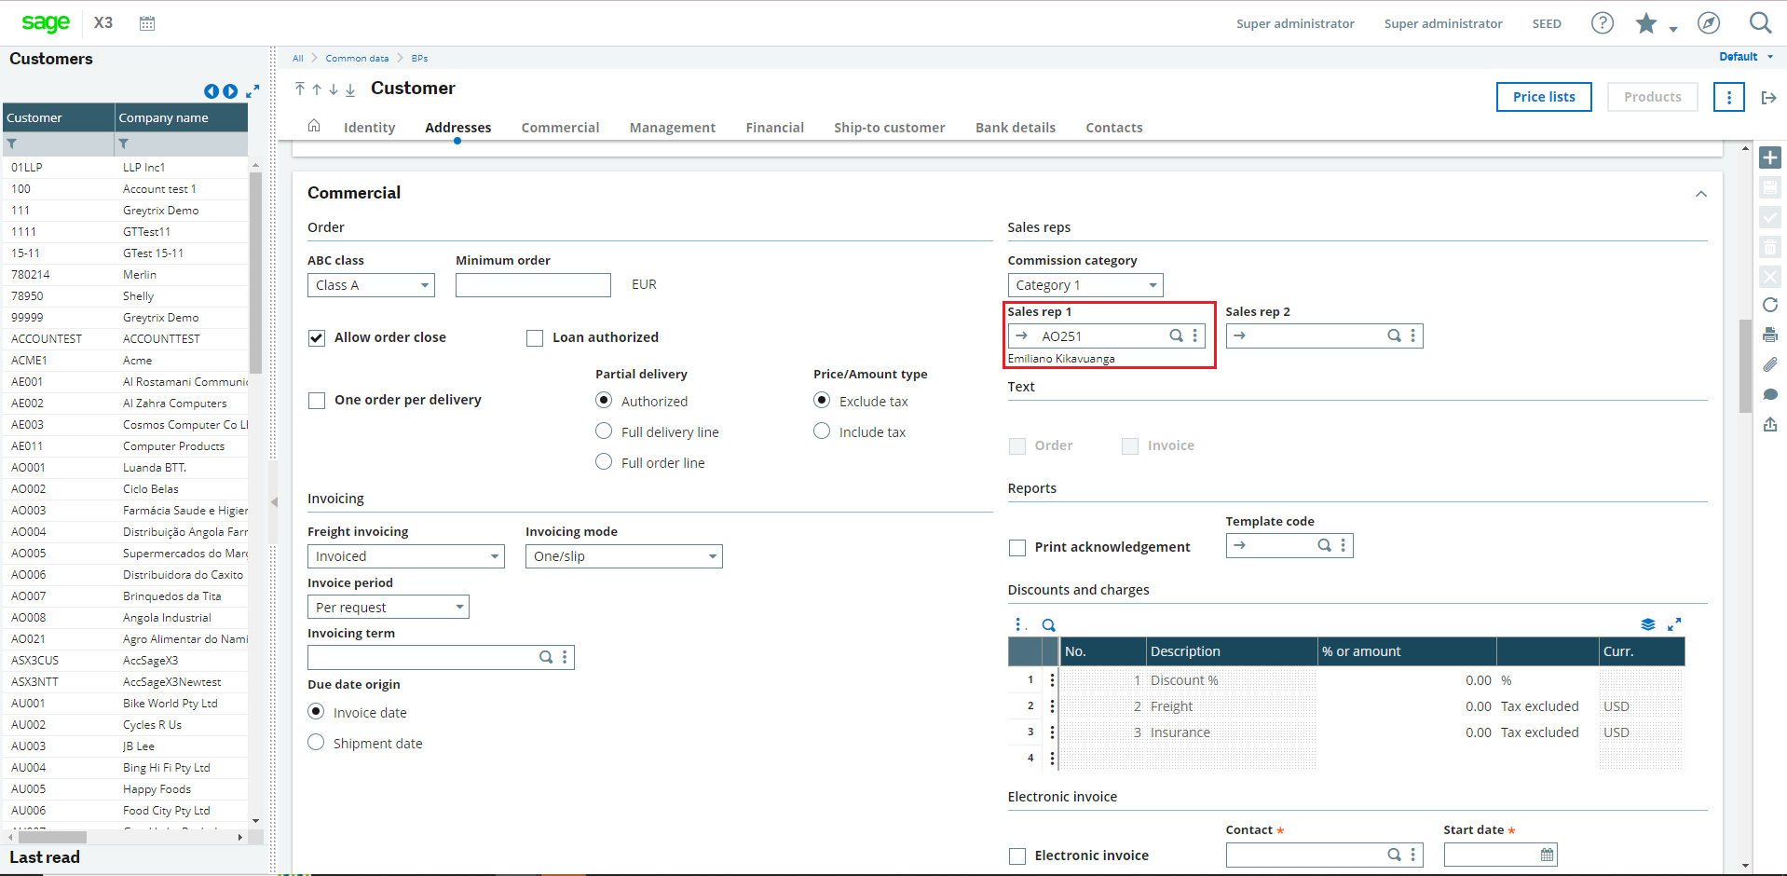Open Freight invoicing dropdown
1787x876 pixels.
[405, 556]
